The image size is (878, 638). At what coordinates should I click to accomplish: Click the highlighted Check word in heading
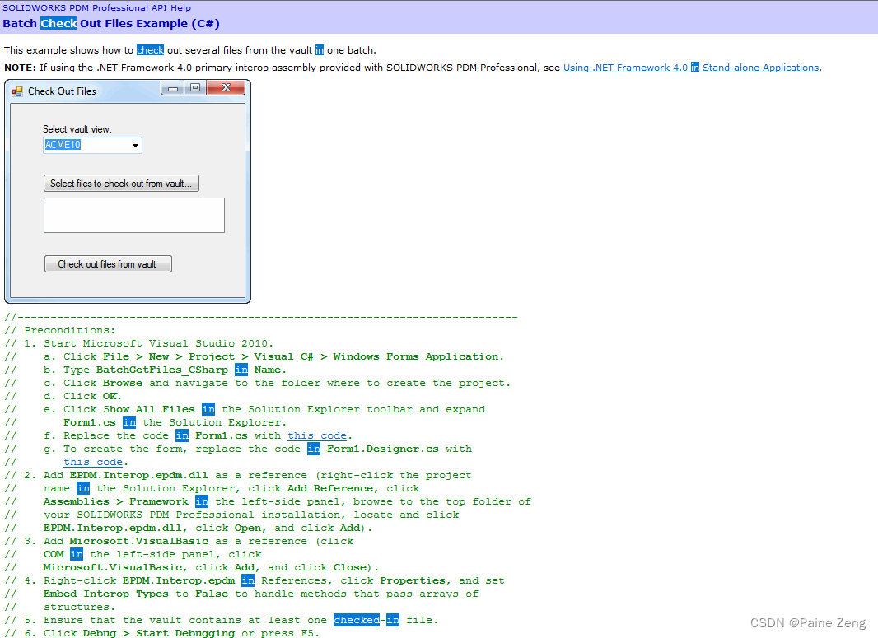point(58,23)
